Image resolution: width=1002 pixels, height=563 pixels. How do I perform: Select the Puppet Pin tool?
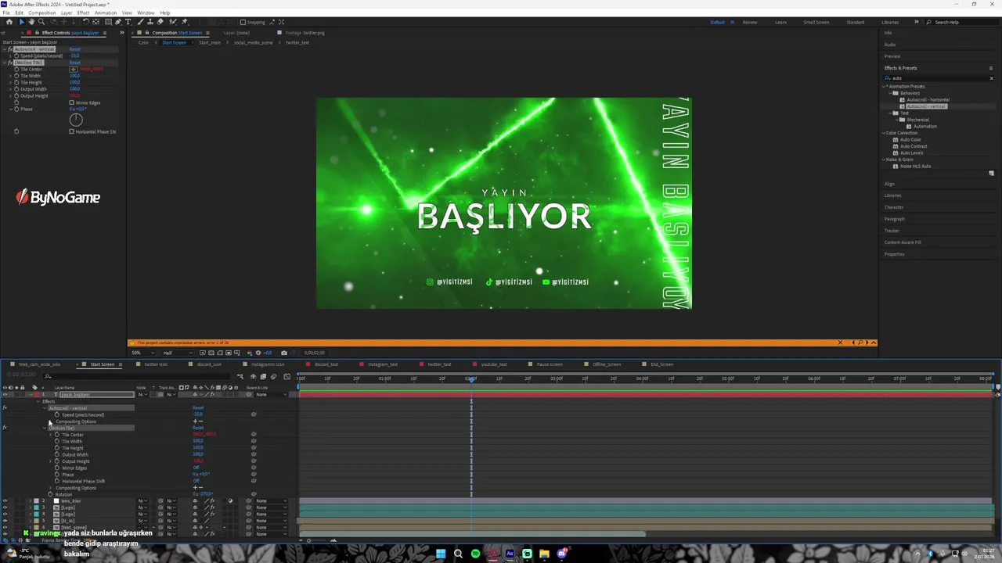[184, 22]
